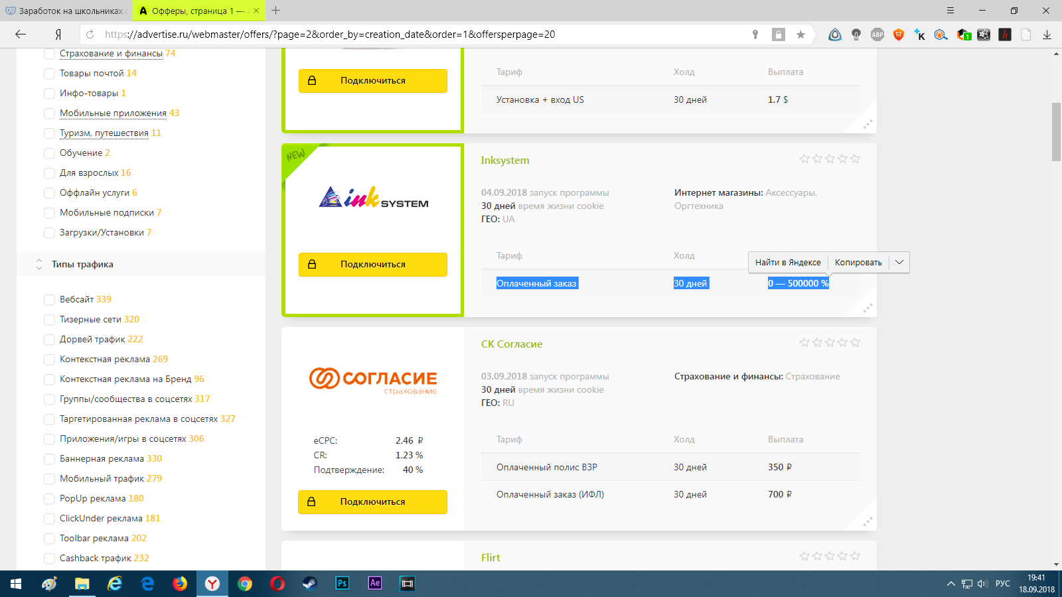
Task: Click the Yandex home 'Я' icon
Action: pos(58,34)
